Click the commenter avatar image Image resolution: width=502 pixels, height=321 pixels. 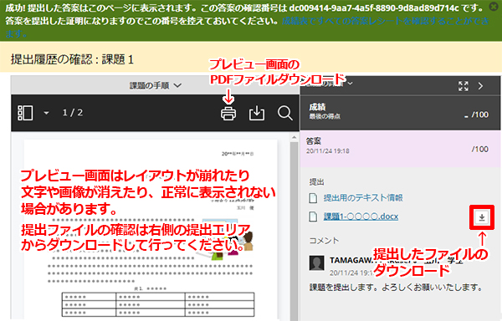click(x=317, y=262)
